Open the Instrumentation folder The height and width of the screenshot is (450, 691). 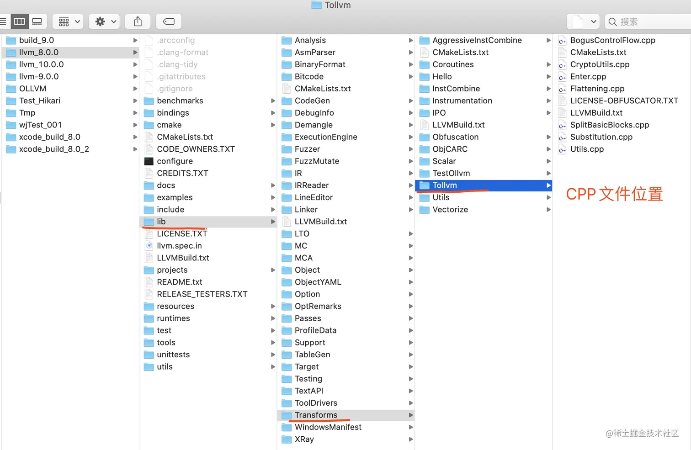click(x=484, y=101)
